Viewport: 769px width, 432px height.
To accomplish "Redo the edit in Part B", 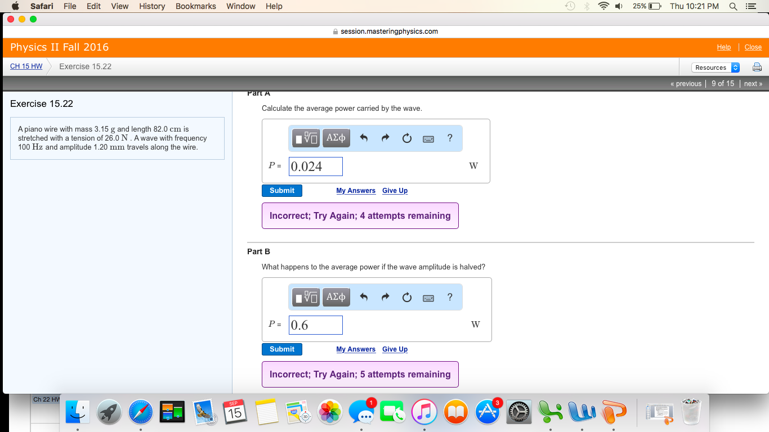I will coord(386,296).
